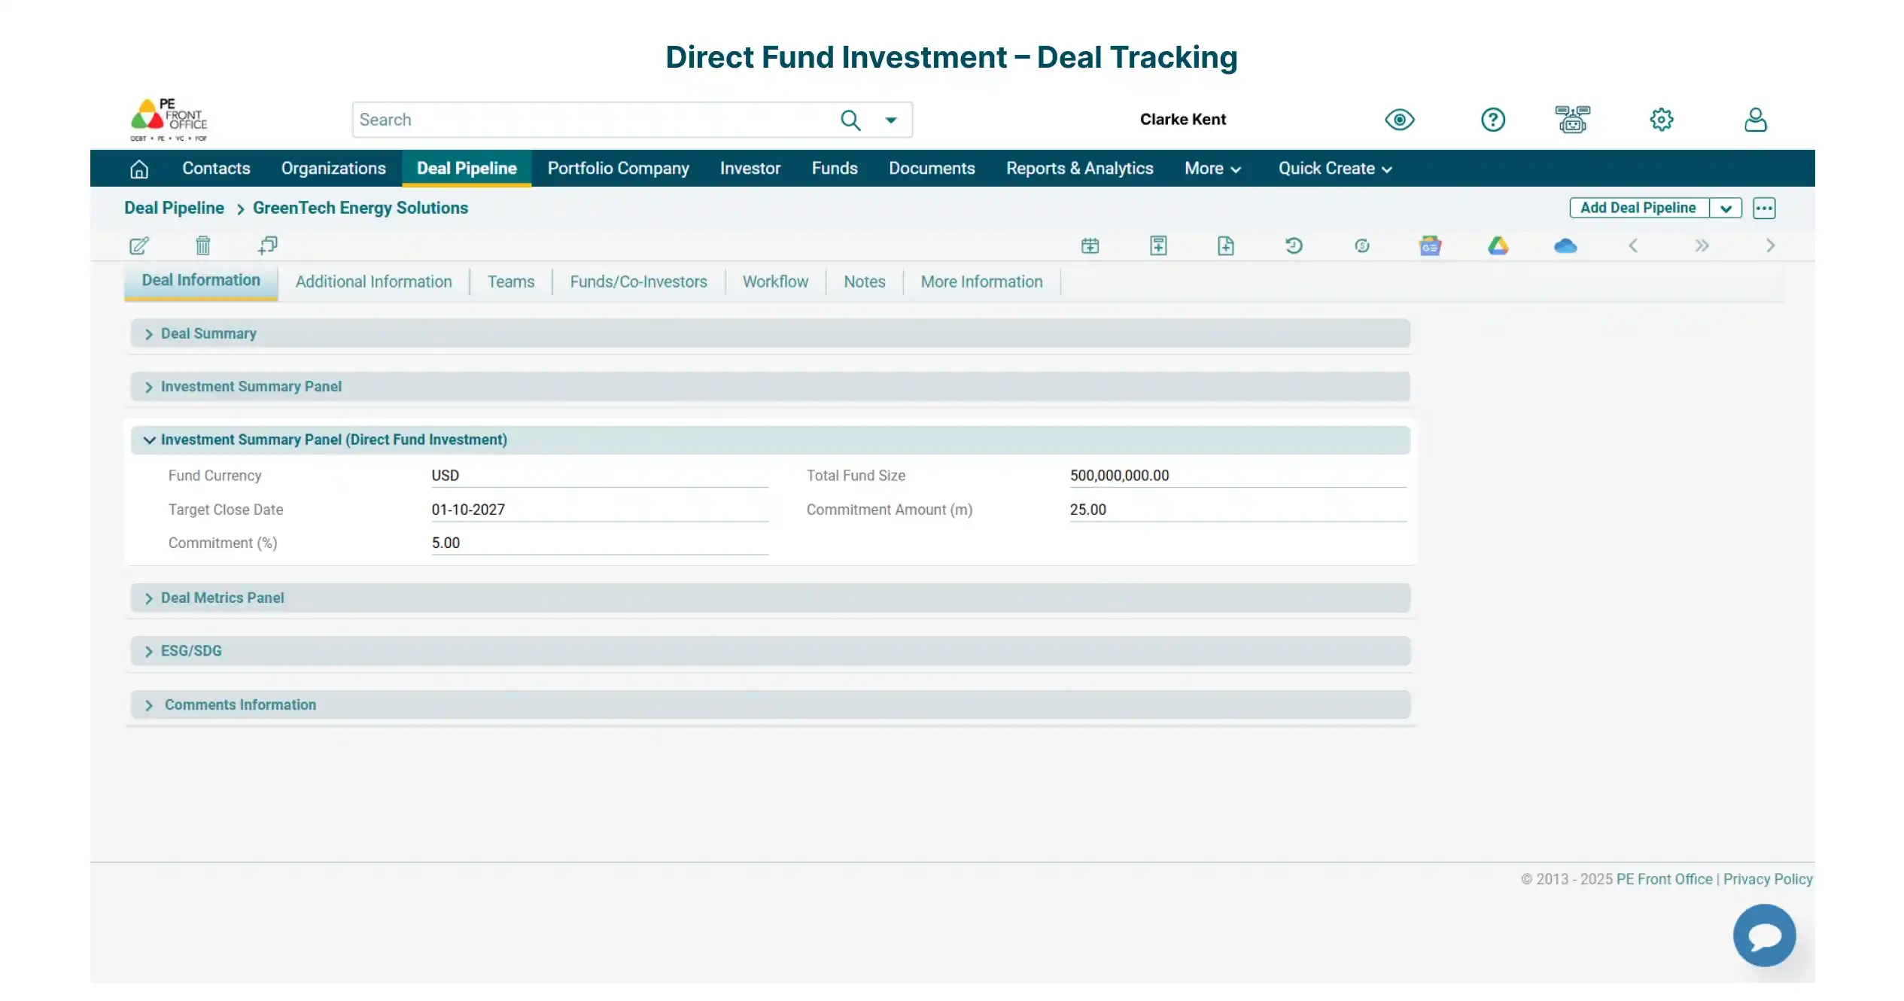Switch to Teams tab
This screenshot has width=1904, height=1001.
click(511, 282)
